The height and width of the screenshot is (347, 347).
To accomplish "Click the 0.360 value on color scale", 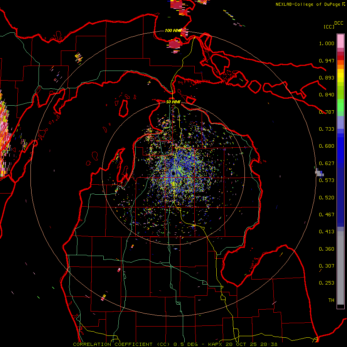I will [x=327, y=249].
